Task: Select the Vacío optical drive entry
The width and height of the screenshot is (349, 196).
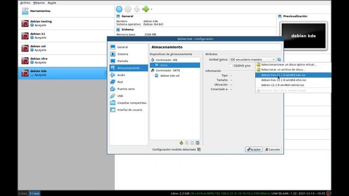Action: 175,65
